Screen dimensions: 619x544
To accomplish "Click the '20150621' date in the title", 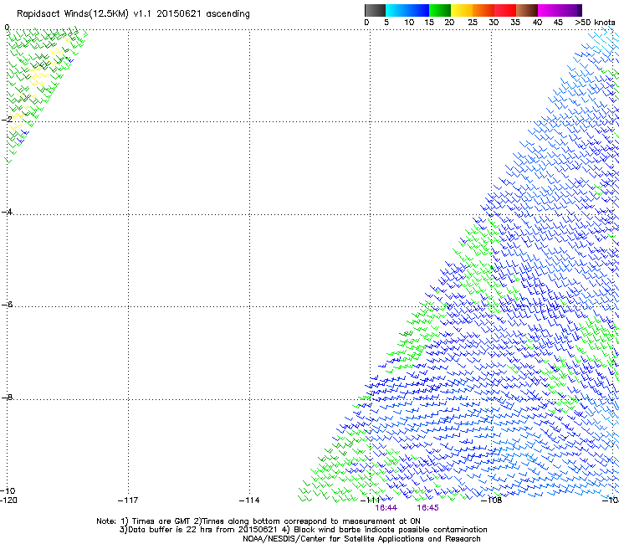I will 179,13.
